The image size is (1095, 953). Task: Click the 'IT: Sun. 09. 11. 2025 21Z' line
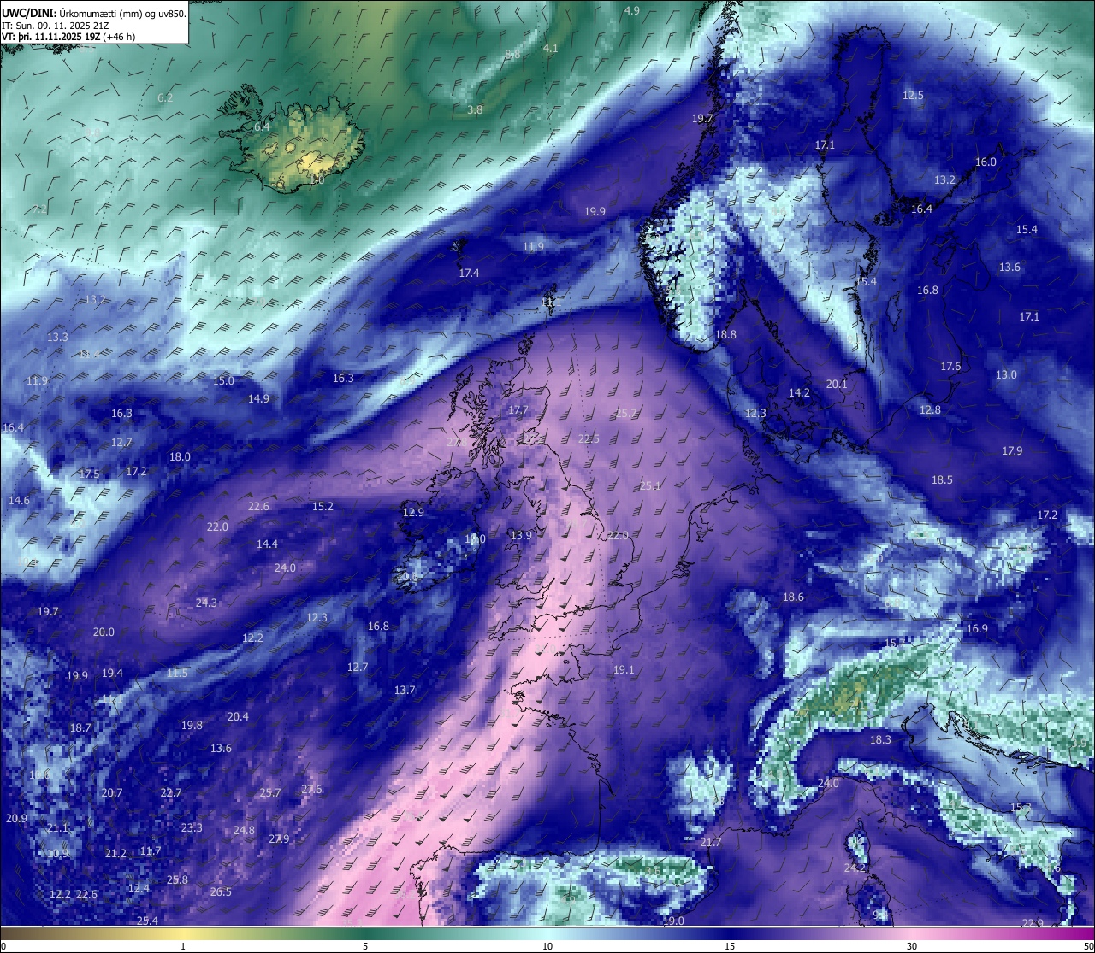point(55,26)
